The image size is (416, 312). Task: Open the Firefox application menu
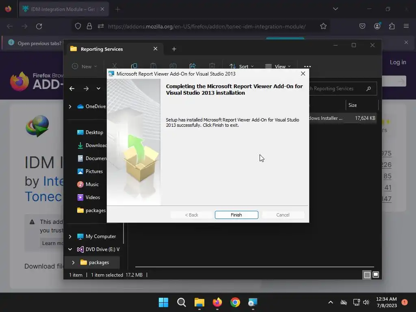406,26
